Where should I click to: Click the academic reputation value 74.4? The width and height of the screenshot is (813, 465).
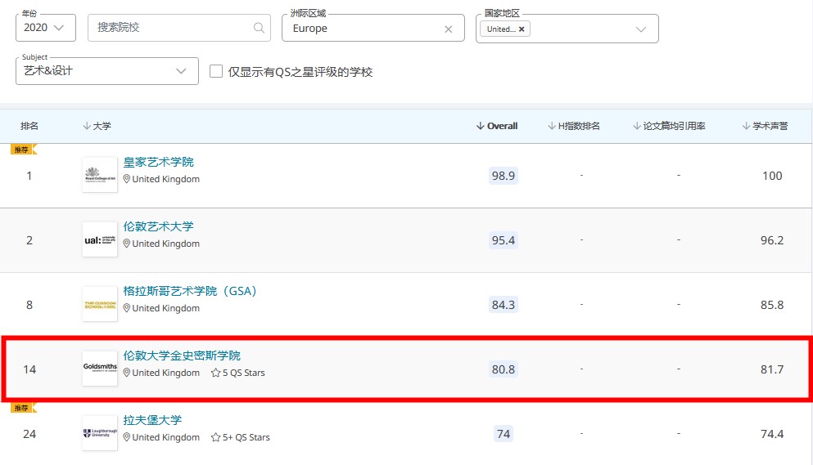772,434
